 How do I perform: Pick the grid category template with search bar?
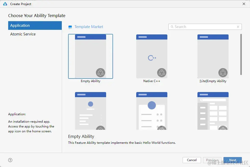click(213, 111)
